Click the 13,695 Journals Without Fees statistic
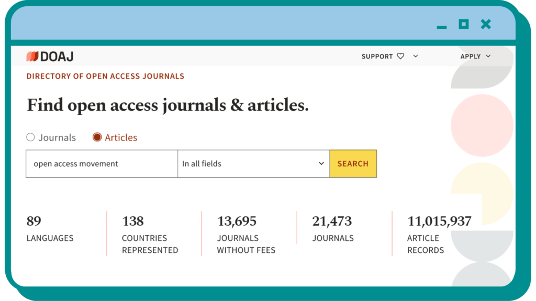Screen dimensions: 536x301 [x=246, y=233]
